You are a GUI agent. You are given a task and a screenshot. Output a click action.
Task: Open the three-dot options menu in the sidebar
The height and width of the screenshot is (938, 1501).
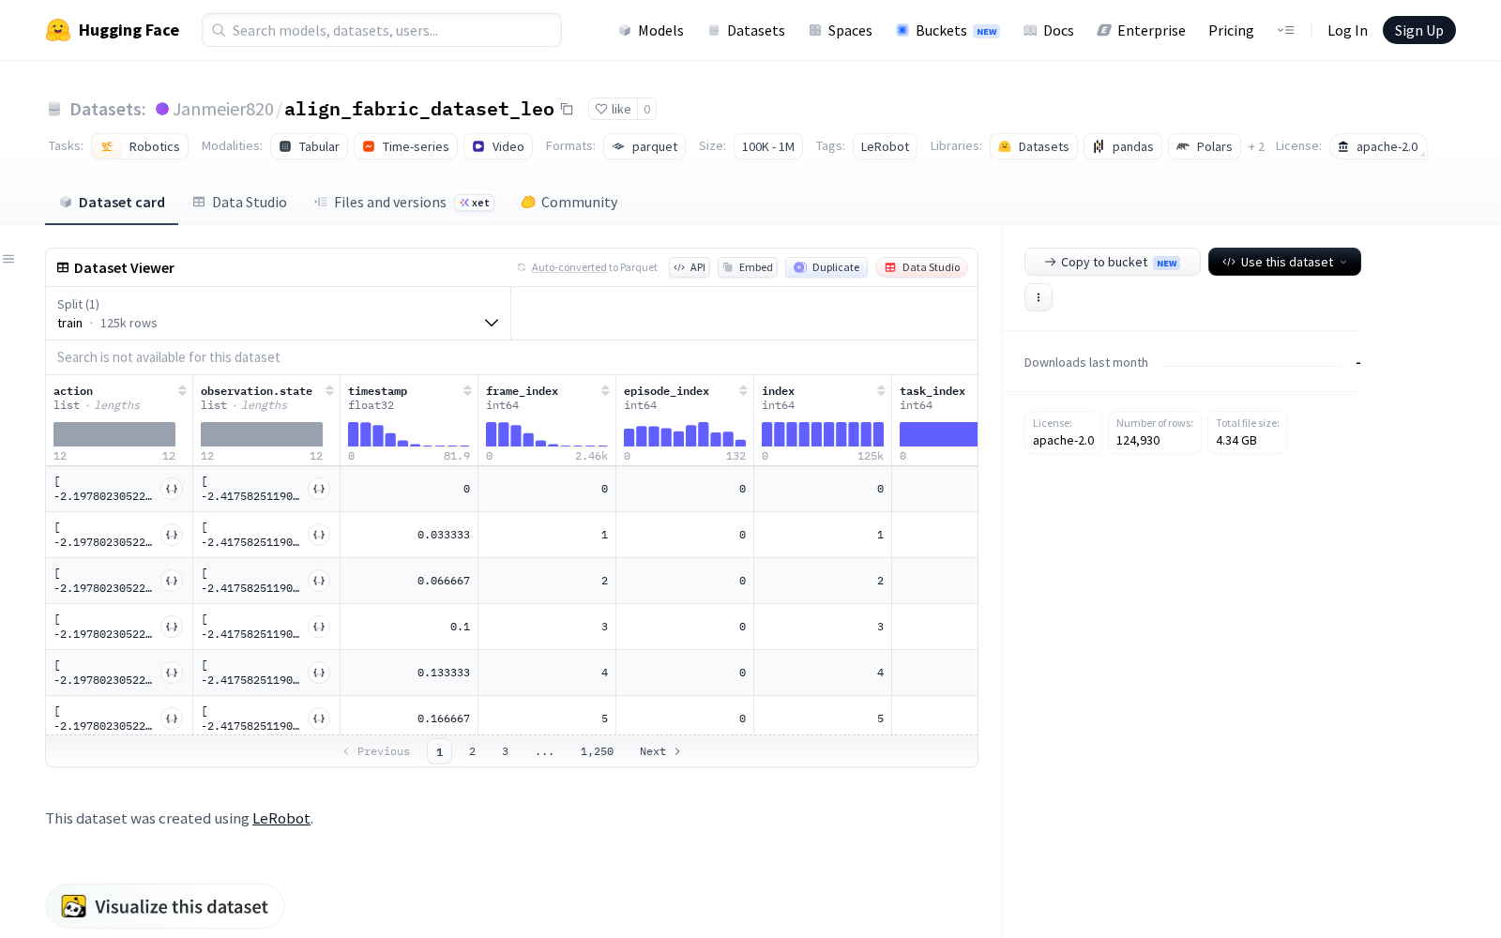tap(1038, 297)
